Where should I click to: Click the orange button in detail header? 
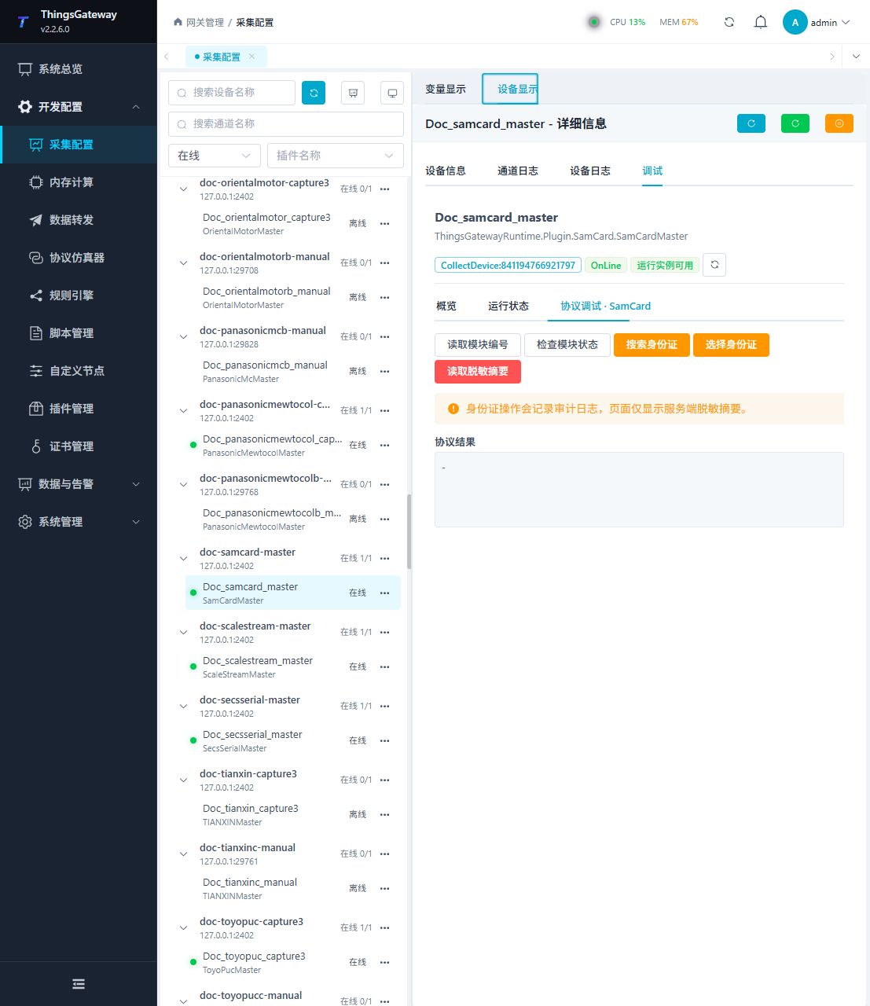click(839, 123)
